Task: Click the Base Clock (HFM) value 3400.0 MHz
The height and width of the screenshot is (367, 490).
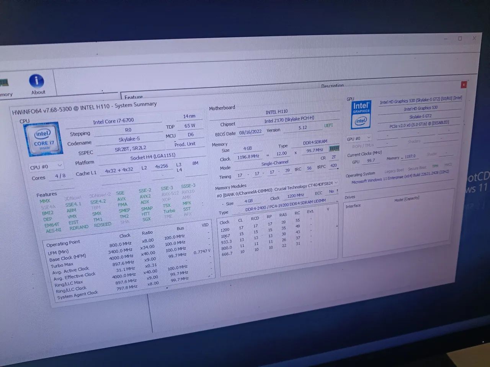Action: tap(120, 251)
